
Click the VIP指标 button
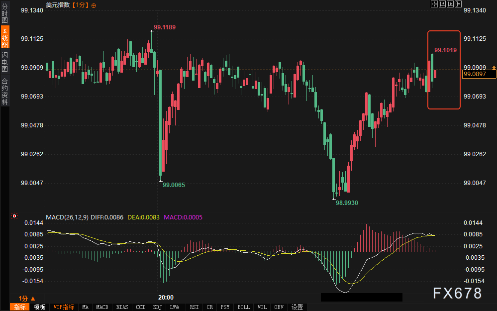(x=64, y=307)
